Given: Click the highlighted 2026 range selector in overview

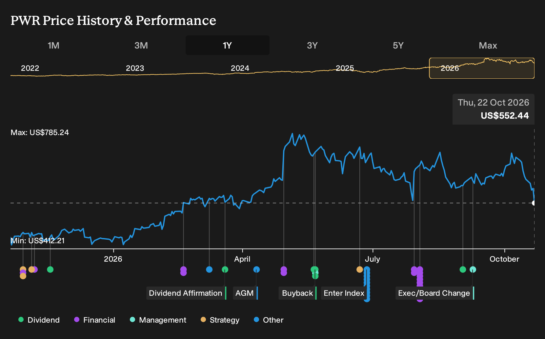Looking at the screenshot, I should [x=482, y=68].
